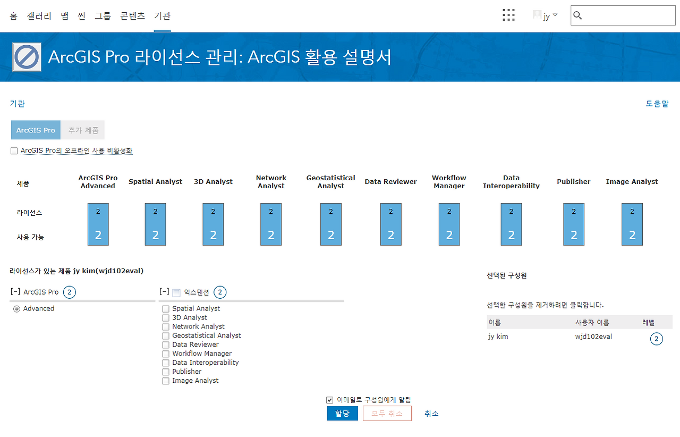The height and width of the screenshot is (437, 680).
Task: Click the 모두 취소 button
Action: pos(387,414)
